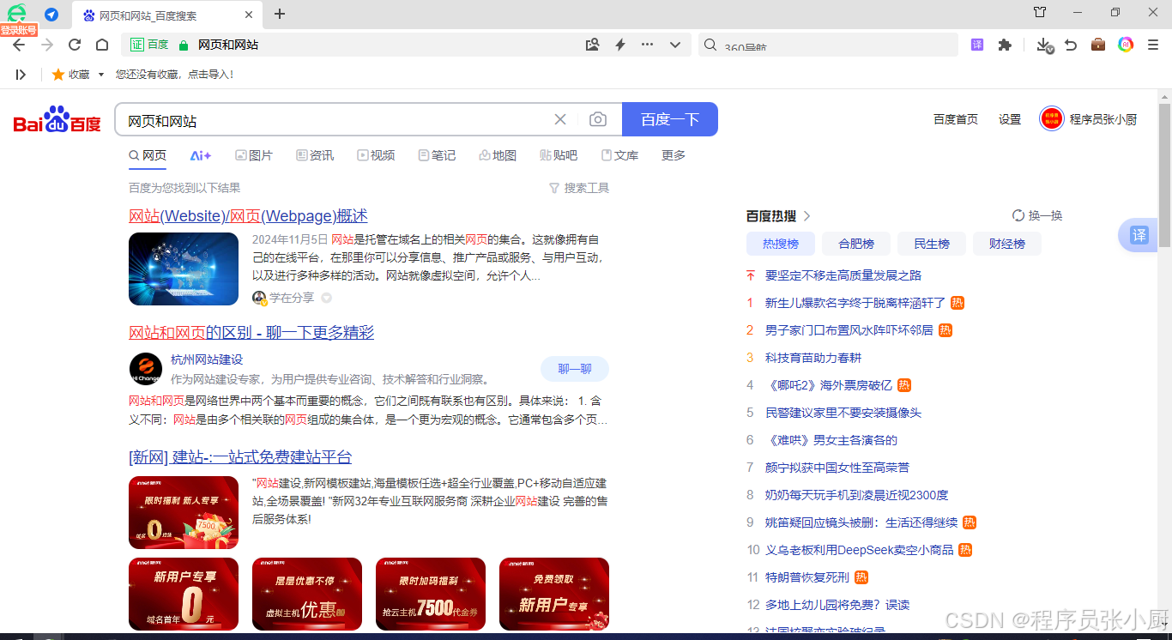This screenshot has height=640, width=1172.
Task: Click the 聊一聊 chat button
Action: click(575, 369)
